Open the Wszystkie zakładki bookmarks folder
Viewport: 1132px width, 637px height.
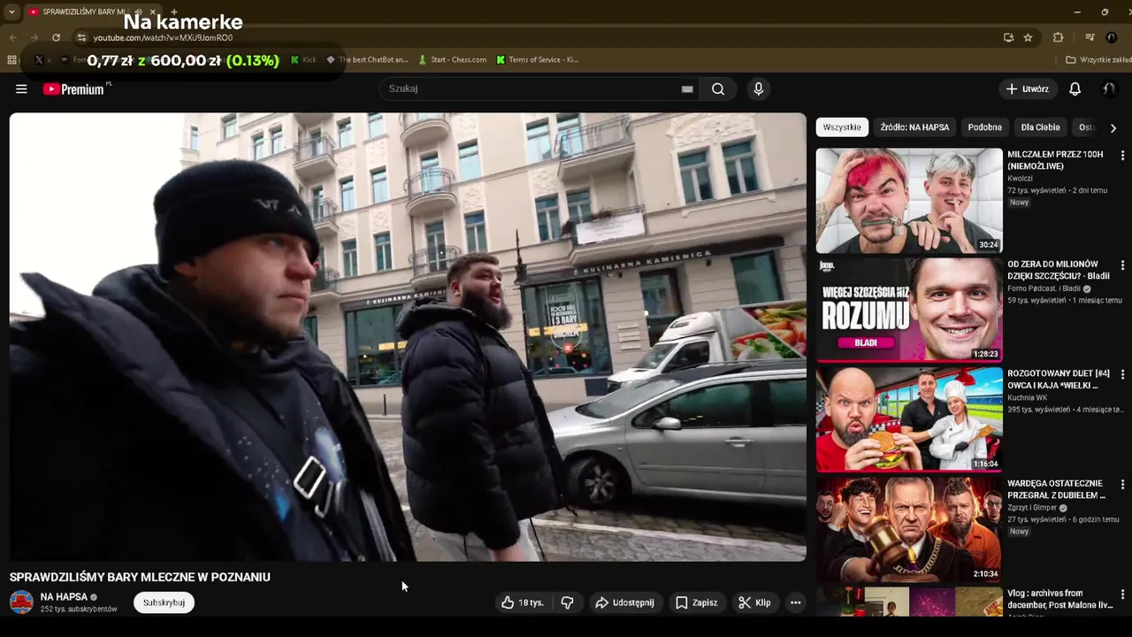(1098, 59)
